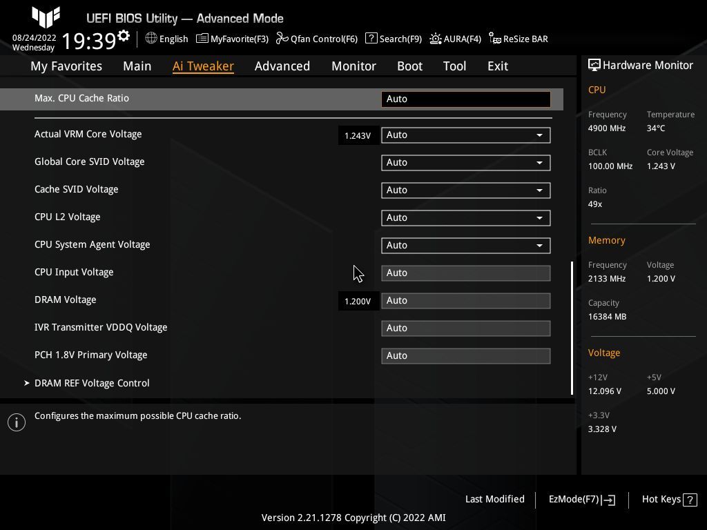Click the ReSize BAR icon
707x530 pixels.
pyautogui.click(x=494, y=39)
